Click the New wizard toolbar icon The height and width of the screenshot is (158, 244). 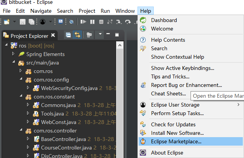tap(7, 22)
